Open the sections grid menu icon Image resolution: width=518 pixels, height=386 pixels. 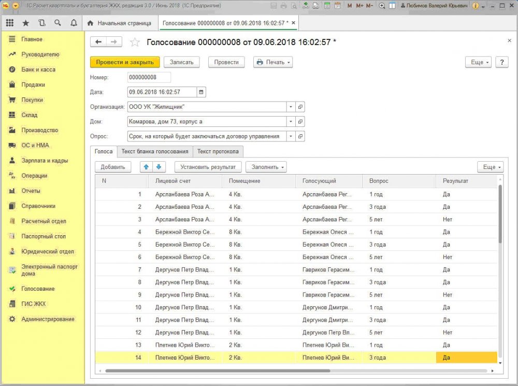(9, 23)
